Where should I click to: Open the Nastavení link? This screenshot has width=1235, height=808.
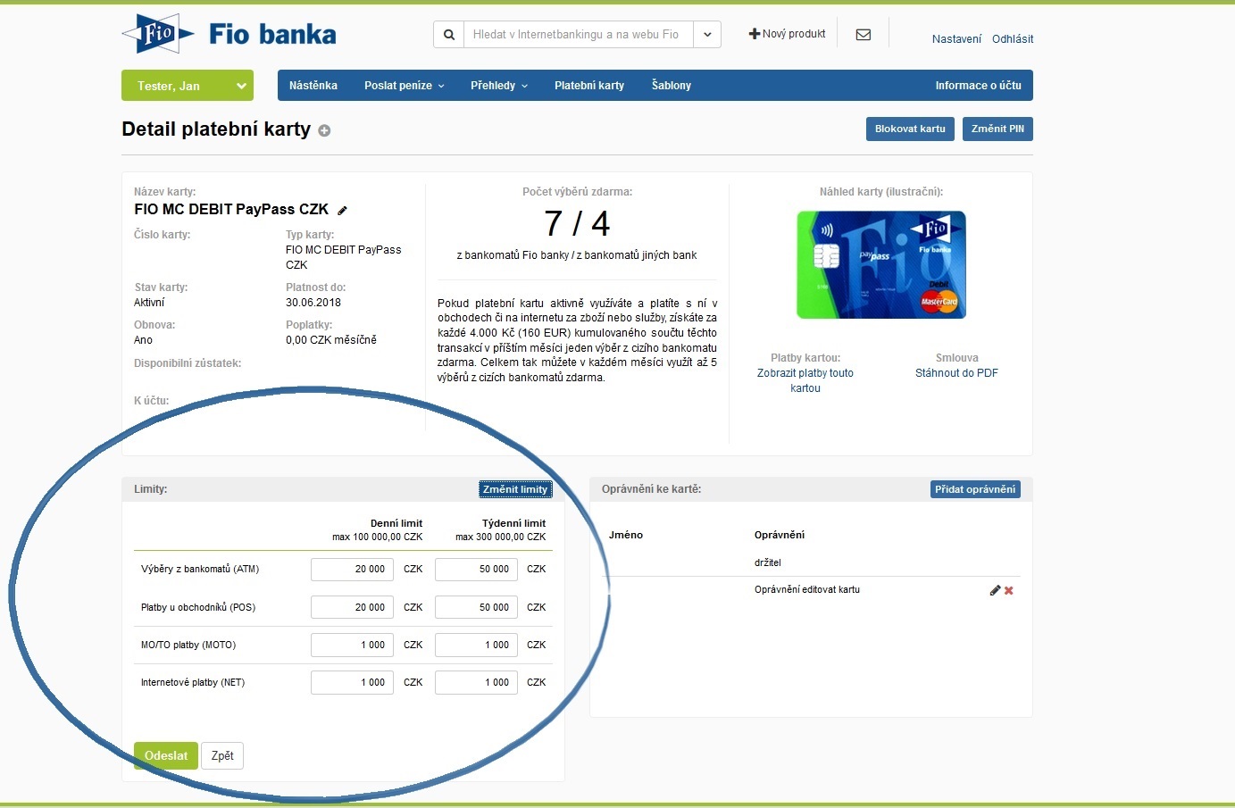[956, 39]
